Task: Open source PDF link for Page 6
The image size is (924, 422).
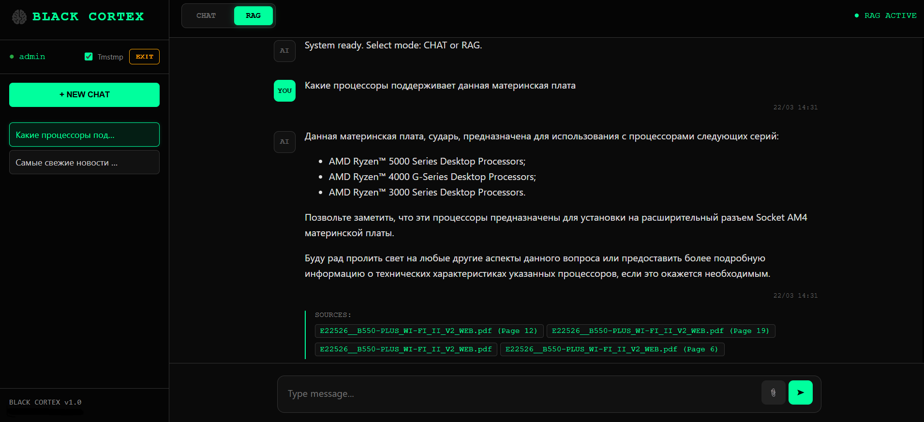Action: point(612,349)
